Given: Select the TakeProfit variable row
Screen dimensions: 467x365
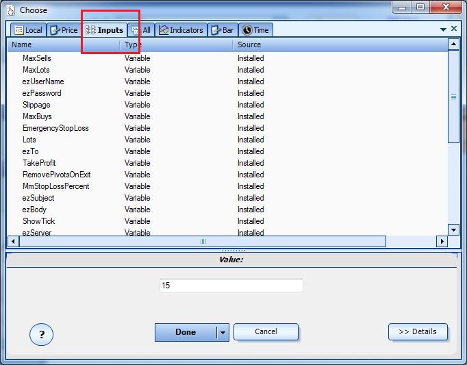Looking at the screenshot, I should pyautogui.click(x=39, y=163).
